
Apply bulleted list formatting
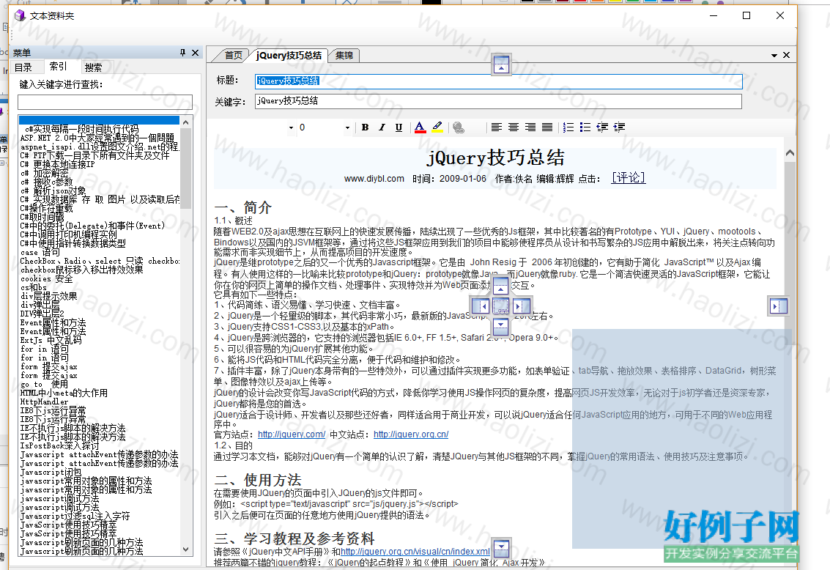[x=585, y=127]
